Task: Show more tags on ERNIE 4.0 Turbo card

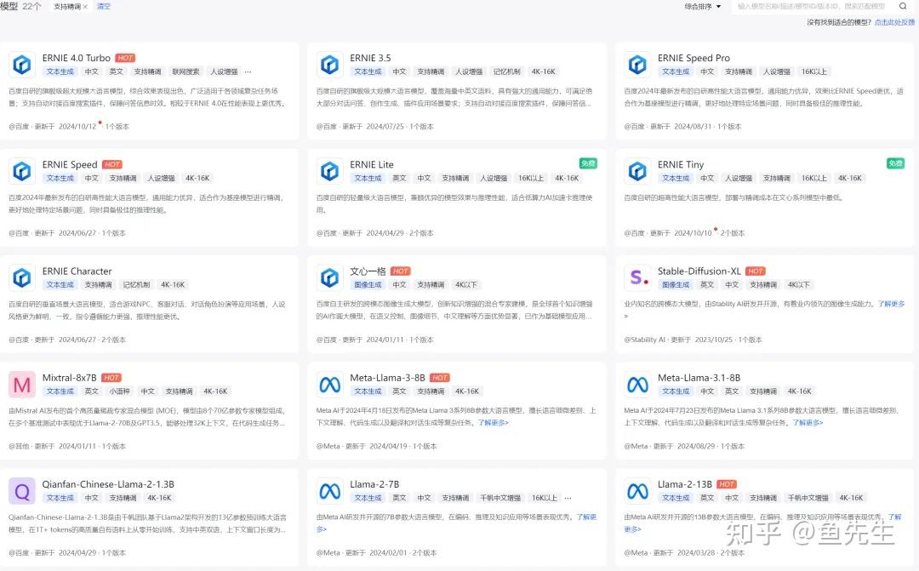Action: coord(248,71)
